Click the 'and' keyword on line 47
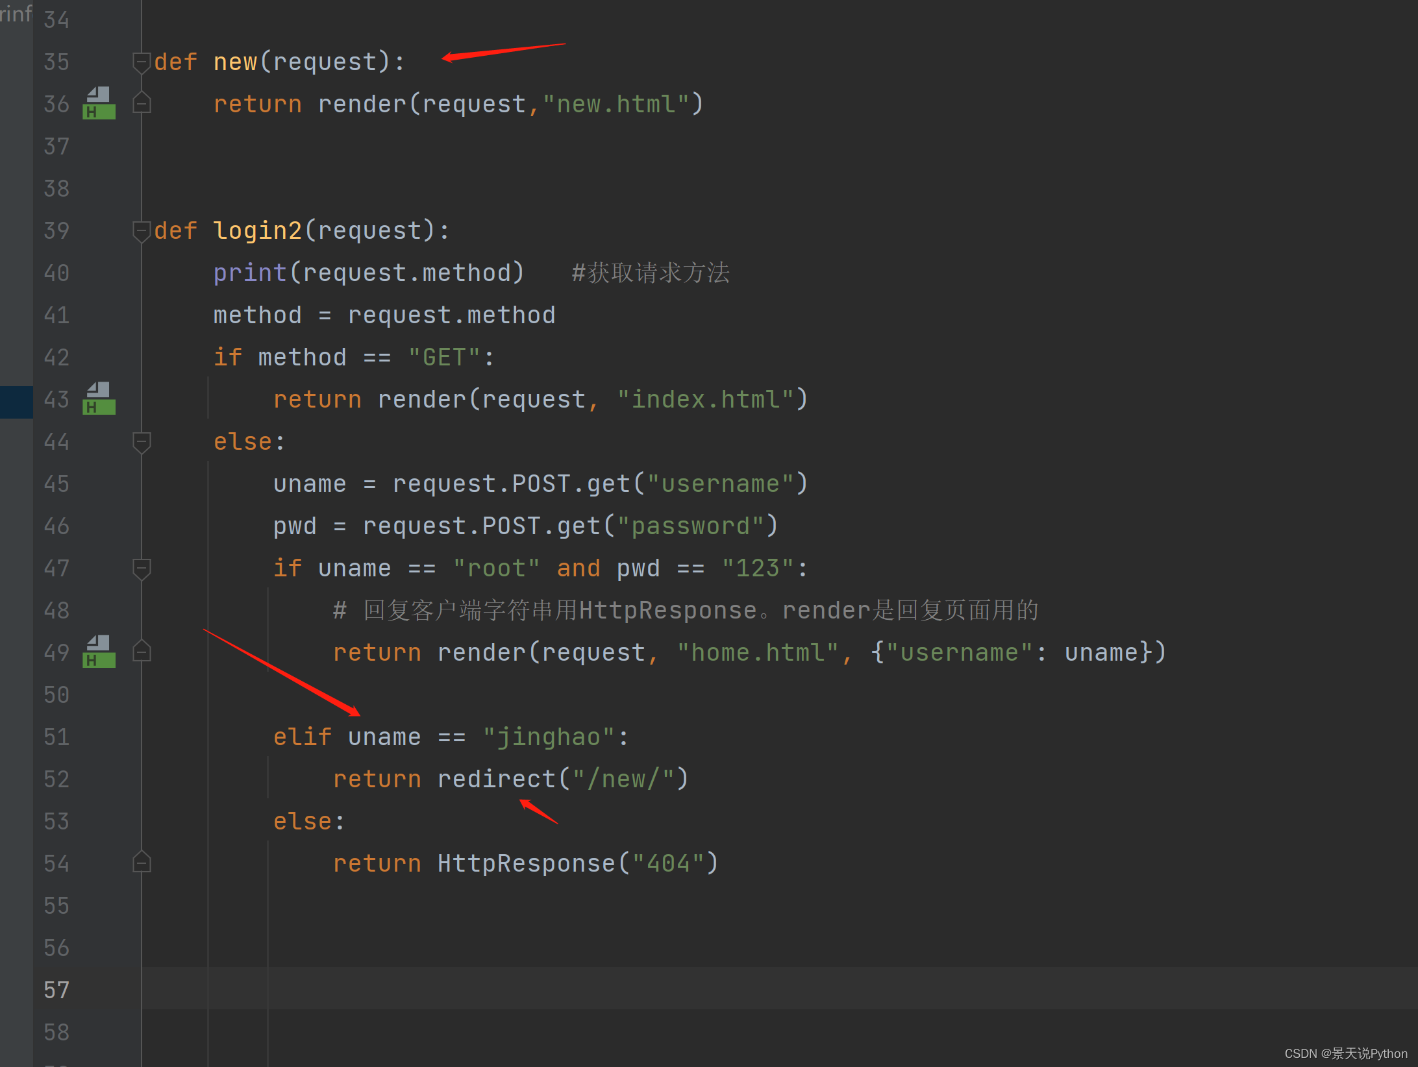 tap(578, 569)
